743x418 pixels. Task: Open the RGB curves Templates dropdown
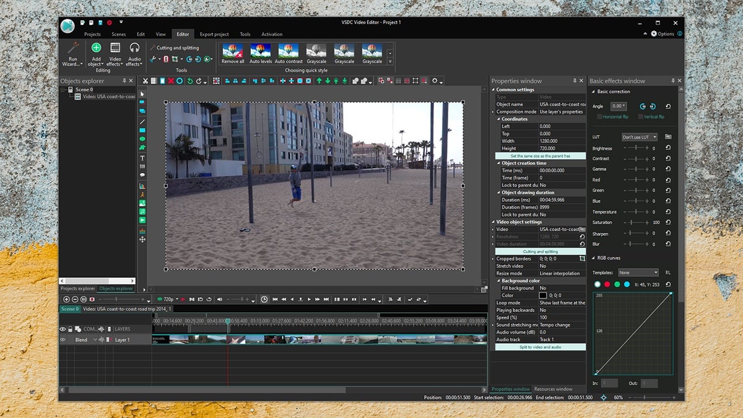[638, 272]
